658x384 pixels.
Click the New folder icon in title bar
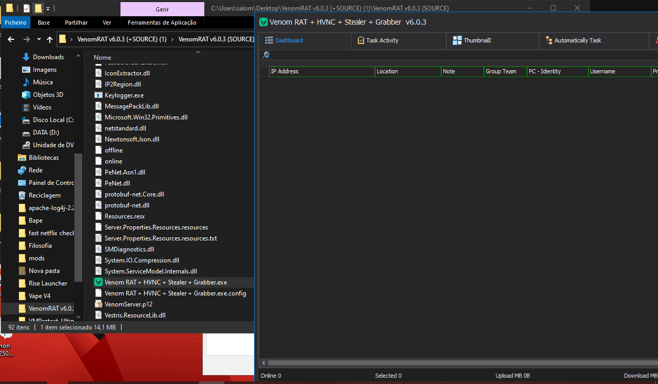38,8
